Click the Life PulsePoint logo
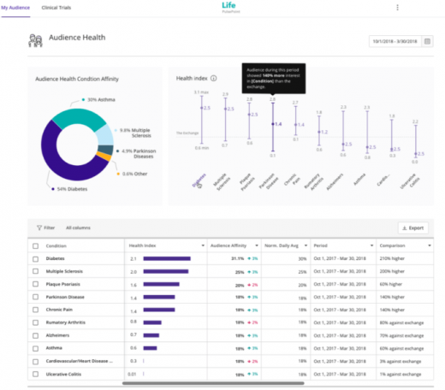 pyautogui.click(x=230, y=8)
